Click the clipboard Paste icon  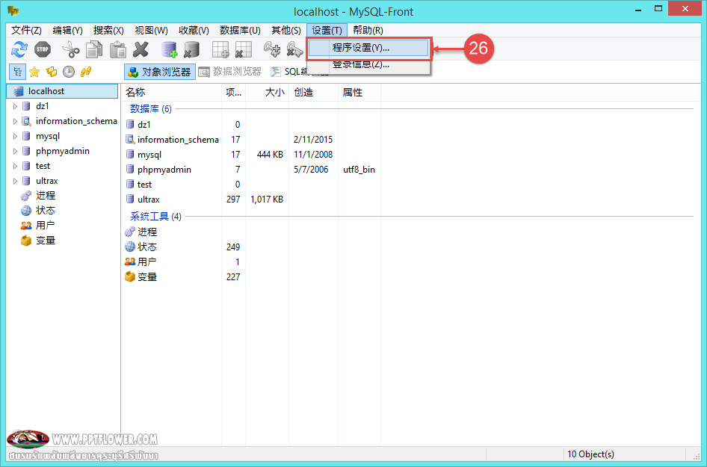(x=118, y=49)
